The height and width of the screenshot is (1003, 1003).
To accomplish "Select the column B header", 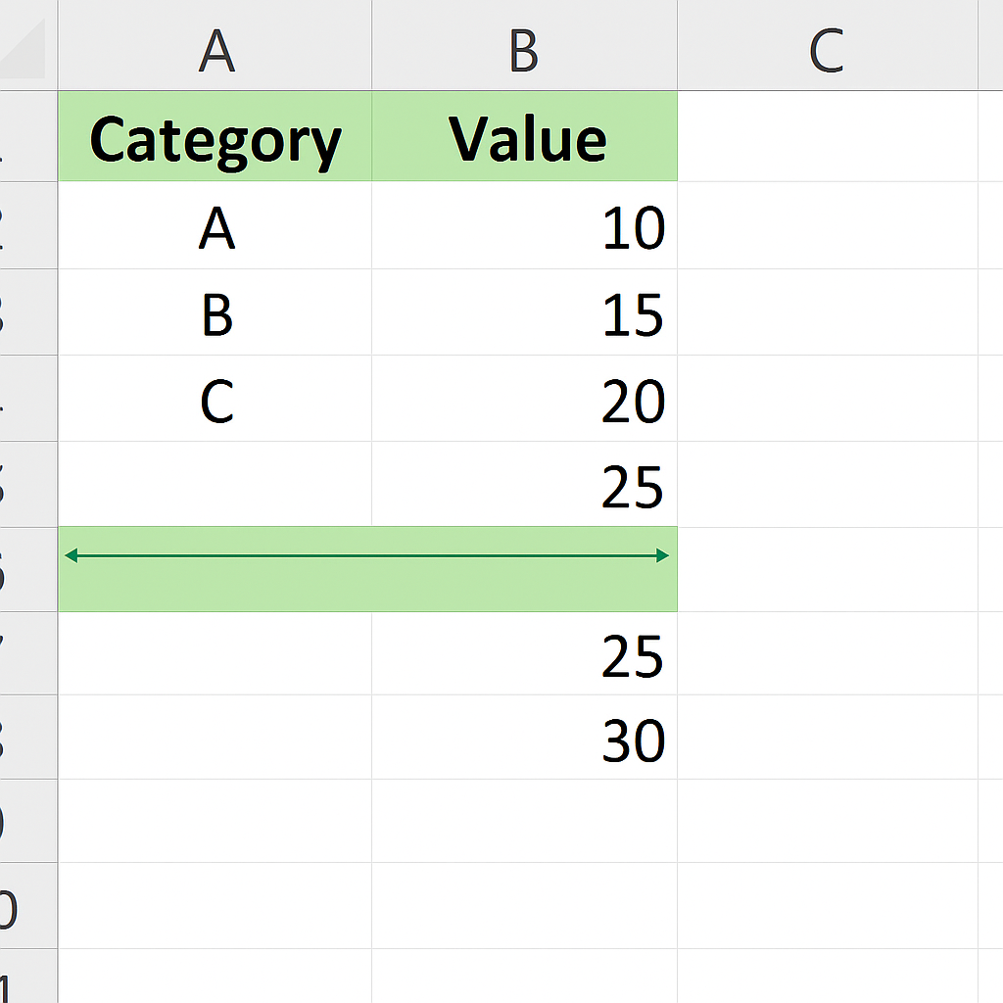I will tap(524, 47).
